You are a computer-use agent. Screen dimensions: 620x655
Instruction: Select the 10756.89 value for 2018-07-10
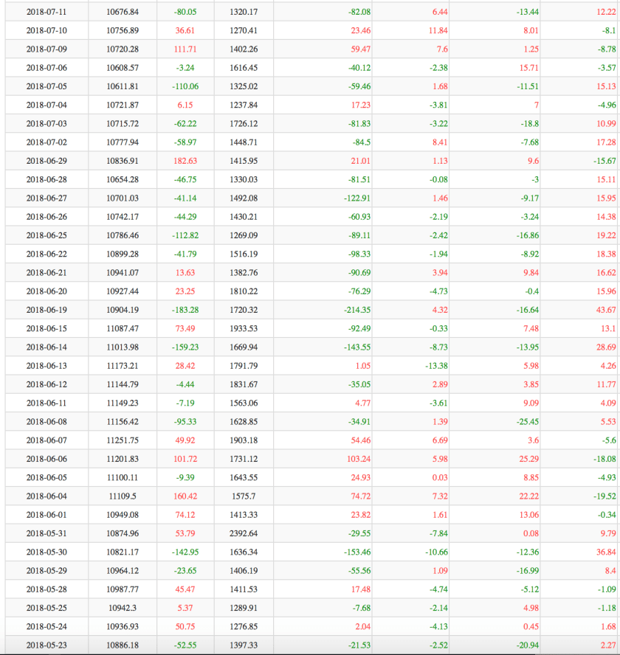coord(123,30)
